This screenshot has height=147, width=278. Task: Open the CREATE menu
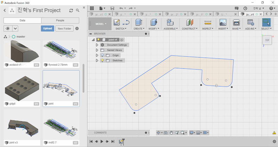(x=139, y=29)
